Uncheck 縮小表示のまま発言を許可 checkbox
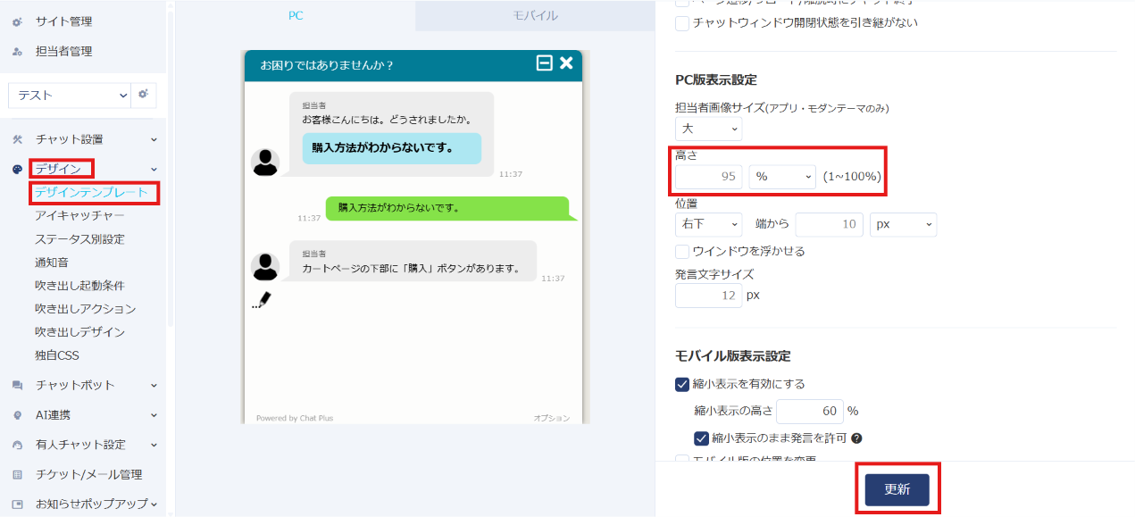 coord(701,438)
